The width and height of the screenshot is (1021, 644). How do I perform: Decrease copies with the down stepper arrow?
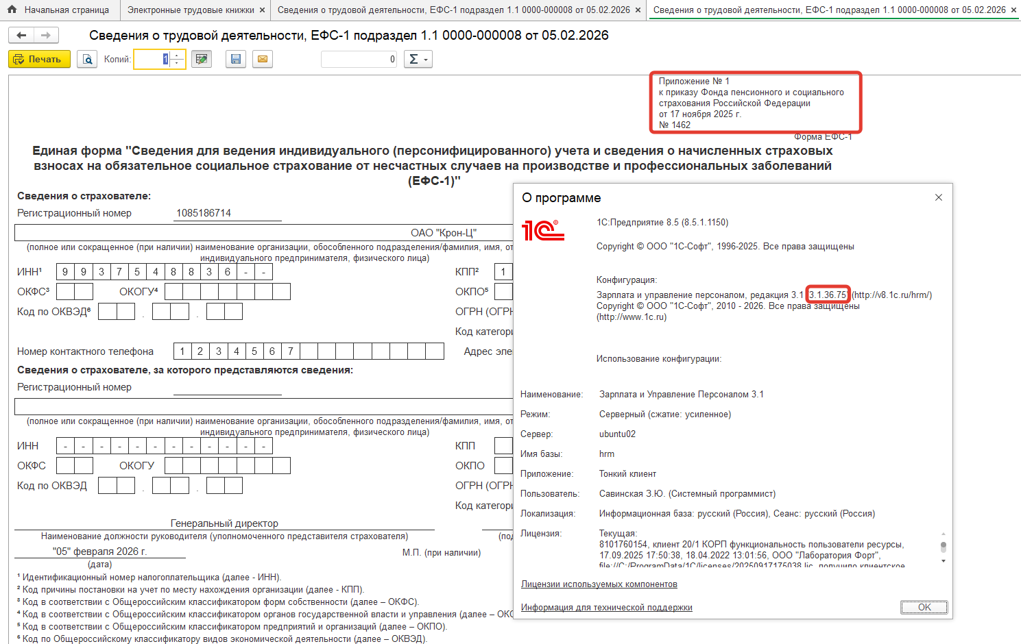click(x=177, y=64)
